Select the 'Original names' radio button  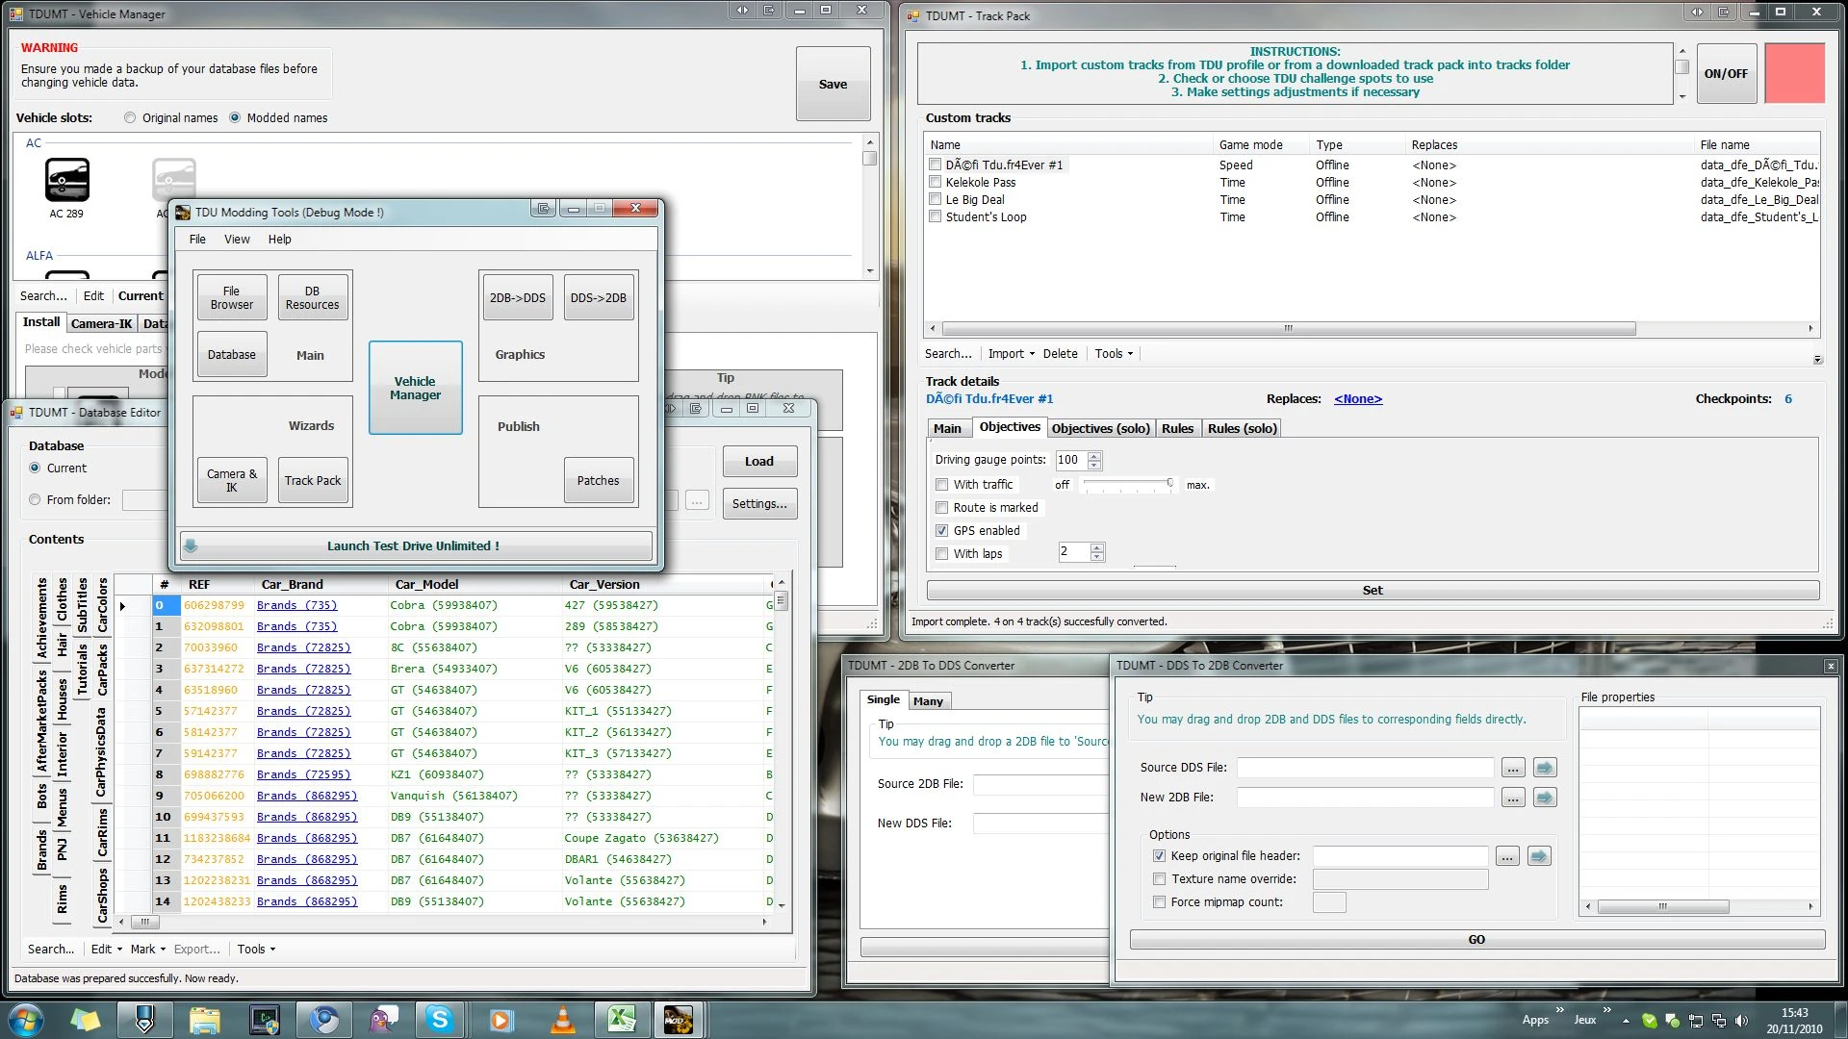point(130,117)
